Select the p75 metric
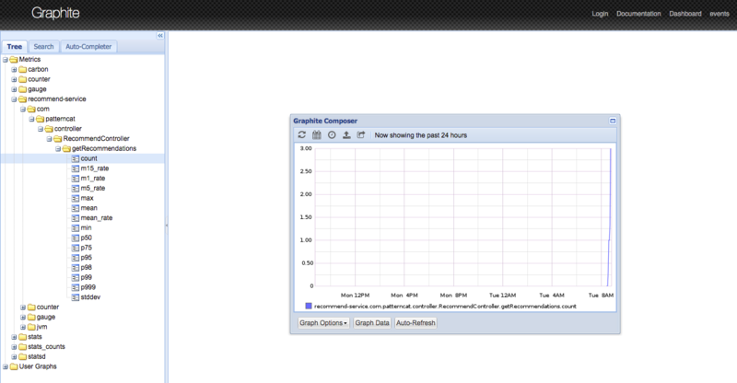The width and height of the screenshot is (737, 383). point(86,248)
